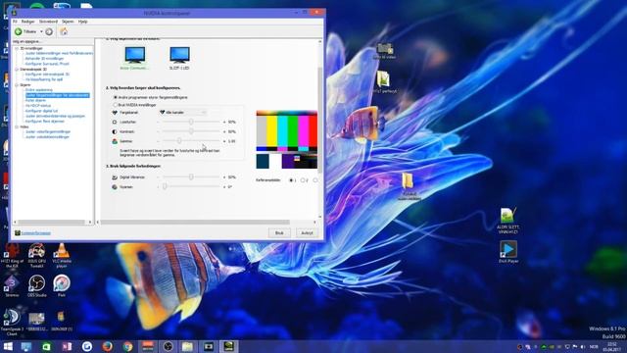The width and height of the screenshot is (627, 353).
Task: Collapse the 3D-innstillinger tree node
Action: [x=17, y=48]
